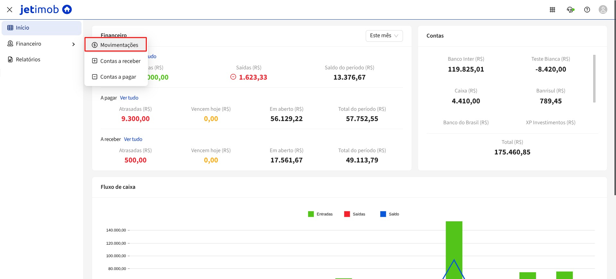Click the Relatórios document icon

click(x=10, y=59)
